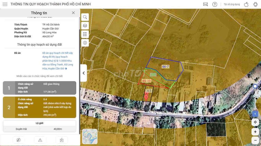Click the overview minimap thumbnail
Viewport: 261px width, 146px height.
coord(90,136)
